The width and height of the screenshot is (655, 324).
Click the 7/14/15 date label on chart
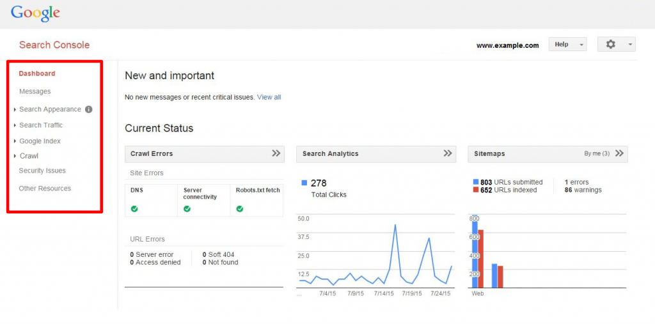(384, 293)
